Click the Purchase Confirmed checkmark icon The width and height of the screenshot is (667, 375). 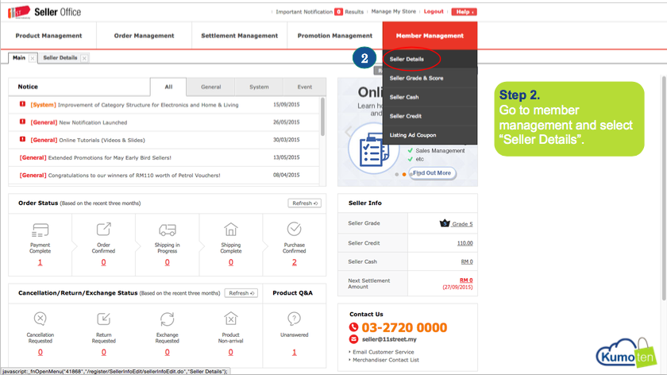(294, 229)
